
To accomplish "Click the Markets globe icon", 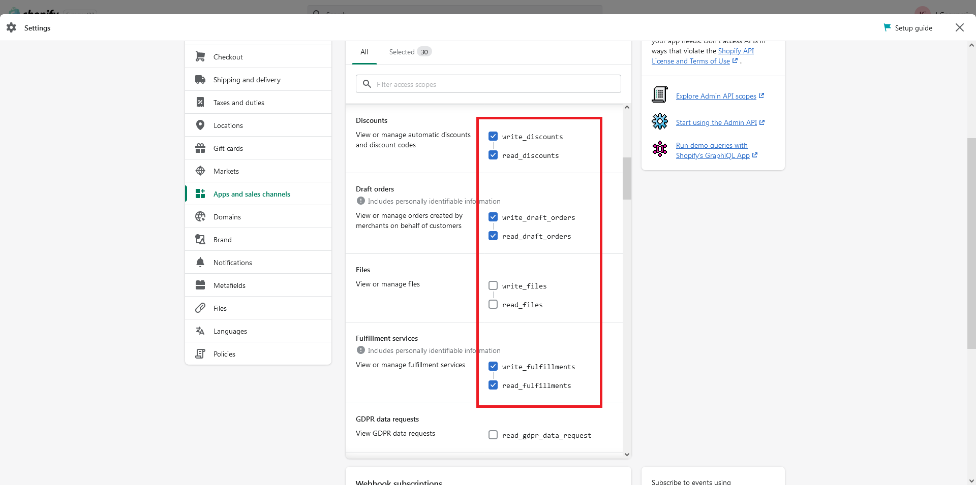I will click(x=200, y=171).
